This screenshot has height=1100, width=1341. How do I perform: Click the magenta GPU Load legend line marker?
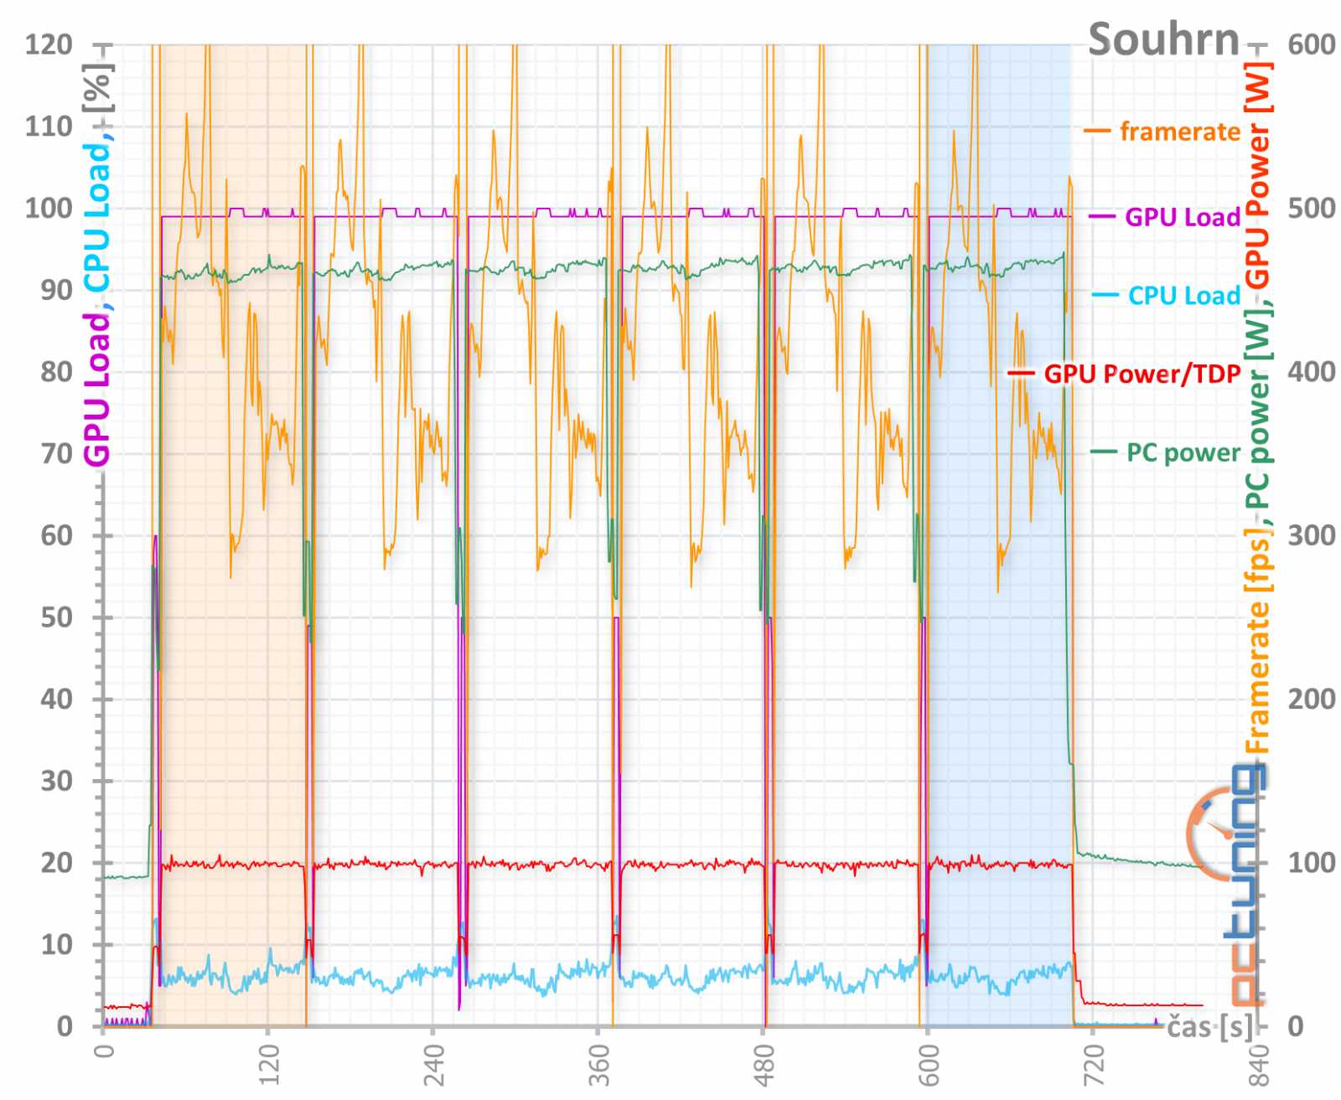click(x=1102, y=217)
